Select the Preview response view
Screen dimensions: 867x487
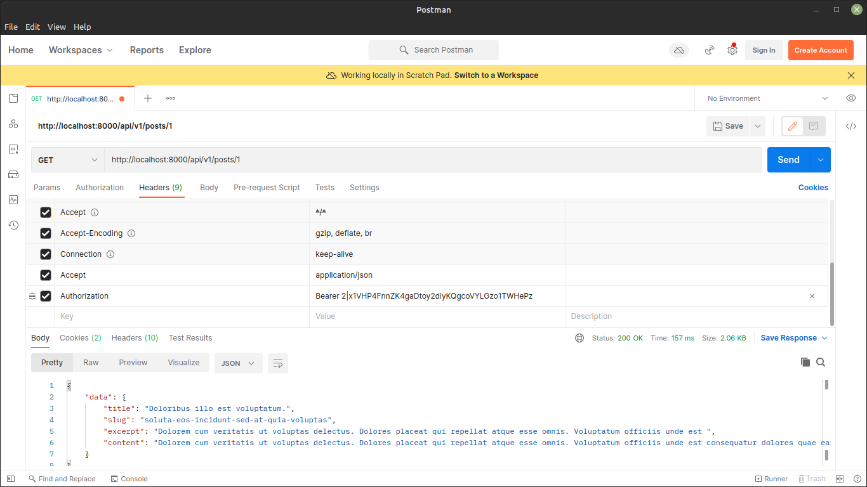[x=133, y=363]
